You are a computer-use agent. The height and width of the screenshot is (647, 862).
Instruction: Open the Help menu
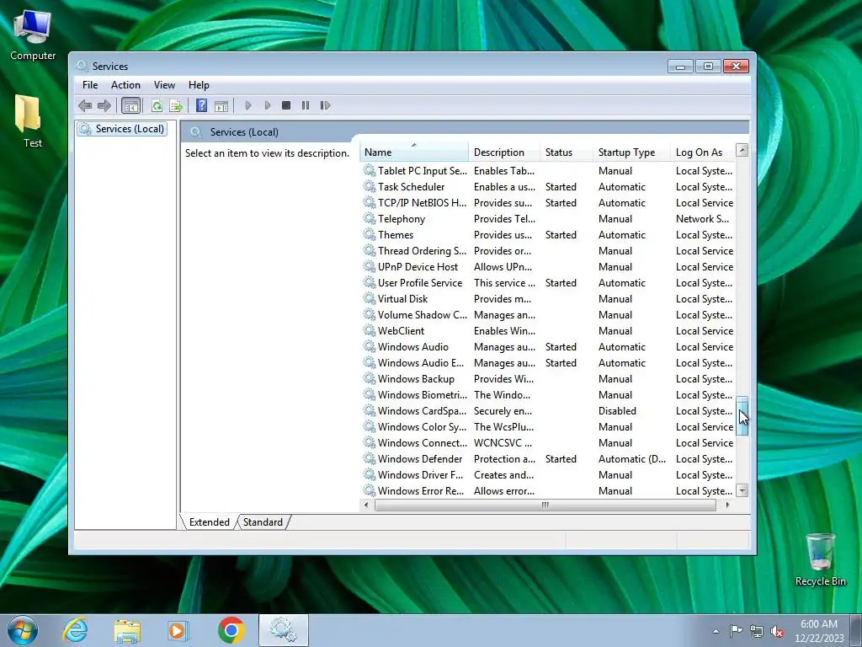point(199,85)
